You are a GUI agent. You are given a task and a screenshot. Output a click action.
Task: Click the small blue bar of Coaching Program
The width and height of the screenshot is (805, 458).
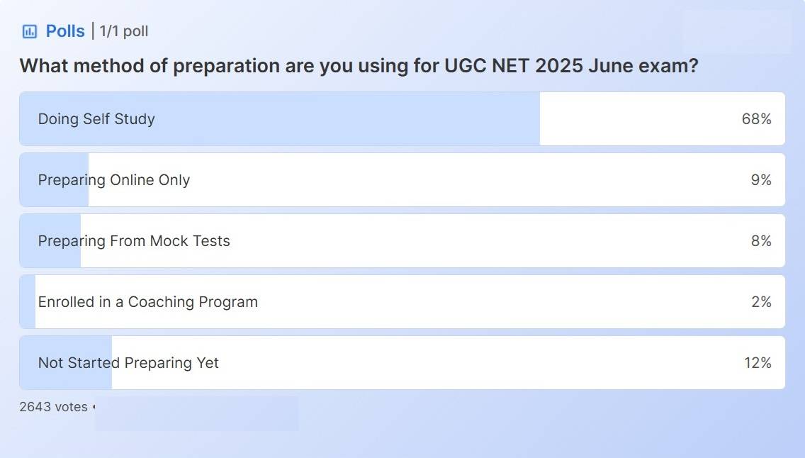(28, 302)
